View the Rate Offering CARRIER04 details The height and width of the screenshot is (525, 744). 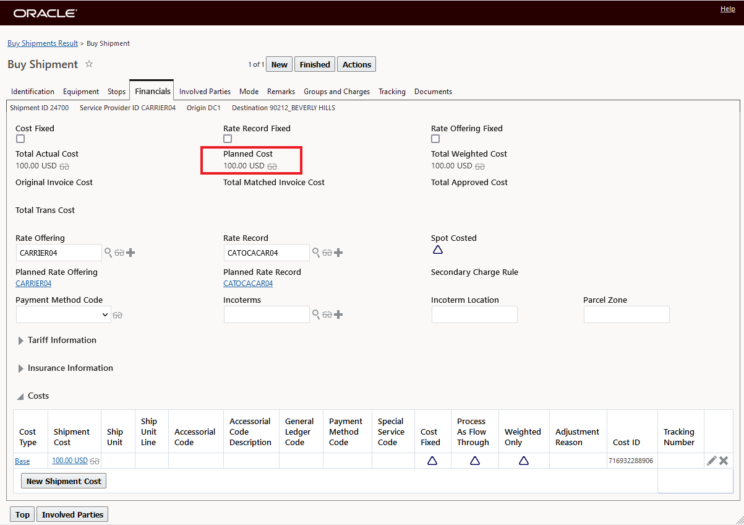(119, 253)
